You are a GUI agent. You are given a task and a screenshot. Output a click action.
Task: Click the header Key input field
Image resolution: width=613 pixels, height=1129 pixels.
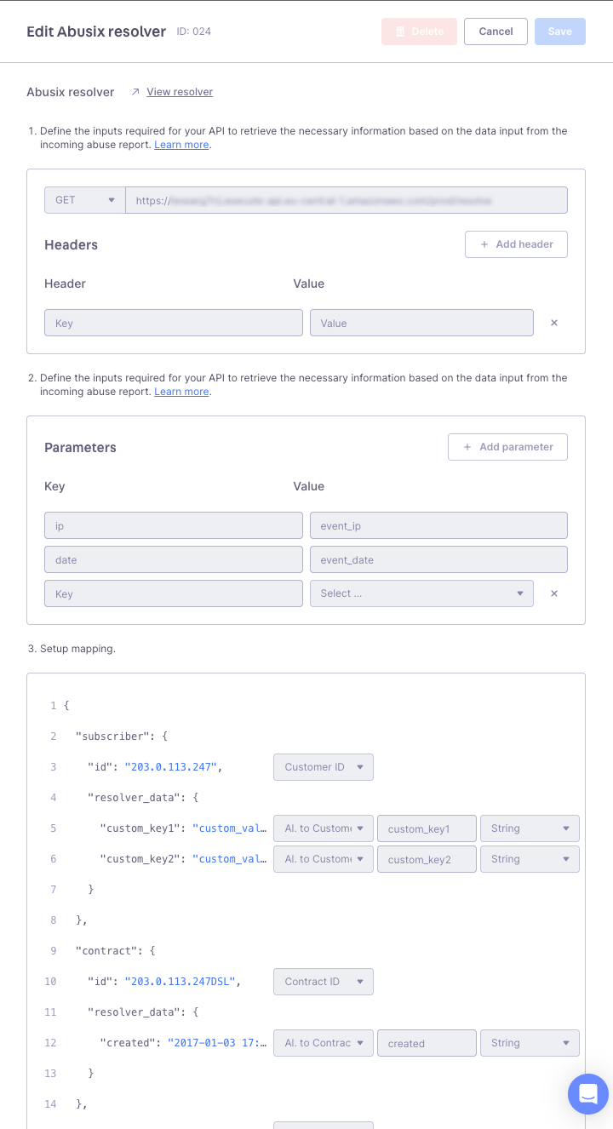tap(174, 323)
